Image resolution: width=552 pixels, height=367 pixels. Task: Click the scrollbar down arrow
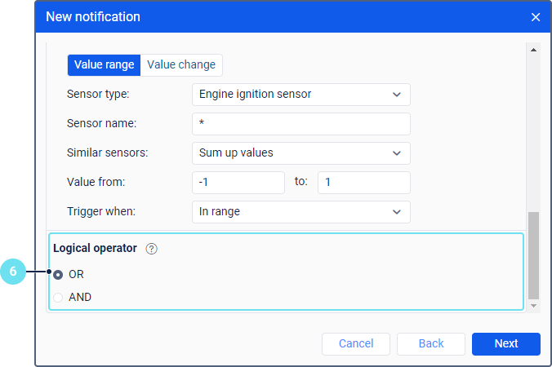click(534, 305)
